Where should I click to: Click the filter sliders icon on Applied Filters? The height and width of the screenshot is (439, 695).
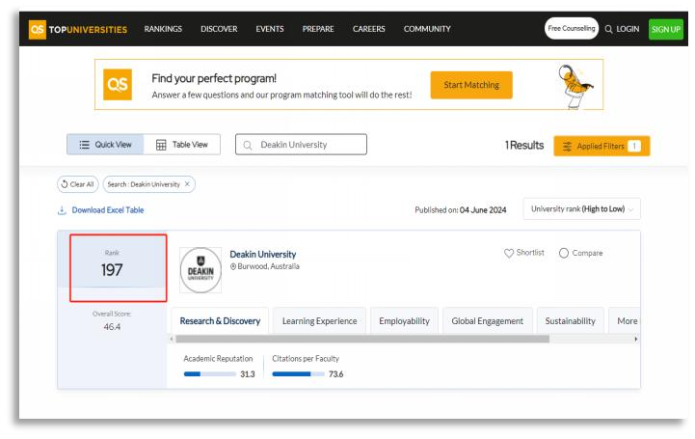point(567,147)
